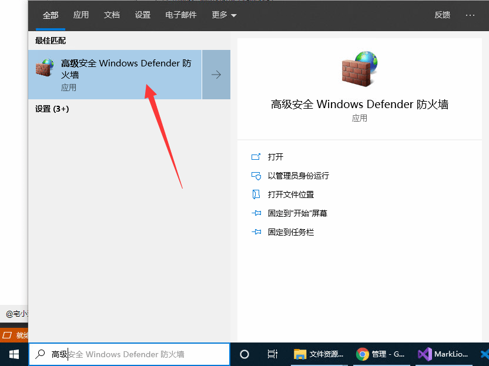The height and width of the screenshot is (366, 489).
Task: Expand the arrow next to the firewall result
Action: 216,75
